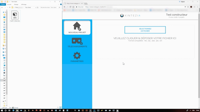
Task: Open the saved password key icon
Action: [x=185, y=7]
